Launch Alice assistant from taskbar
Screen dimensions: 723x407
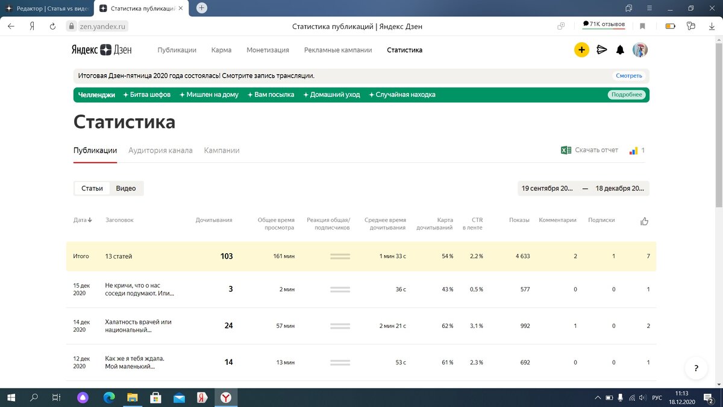(x=83, y=397)
